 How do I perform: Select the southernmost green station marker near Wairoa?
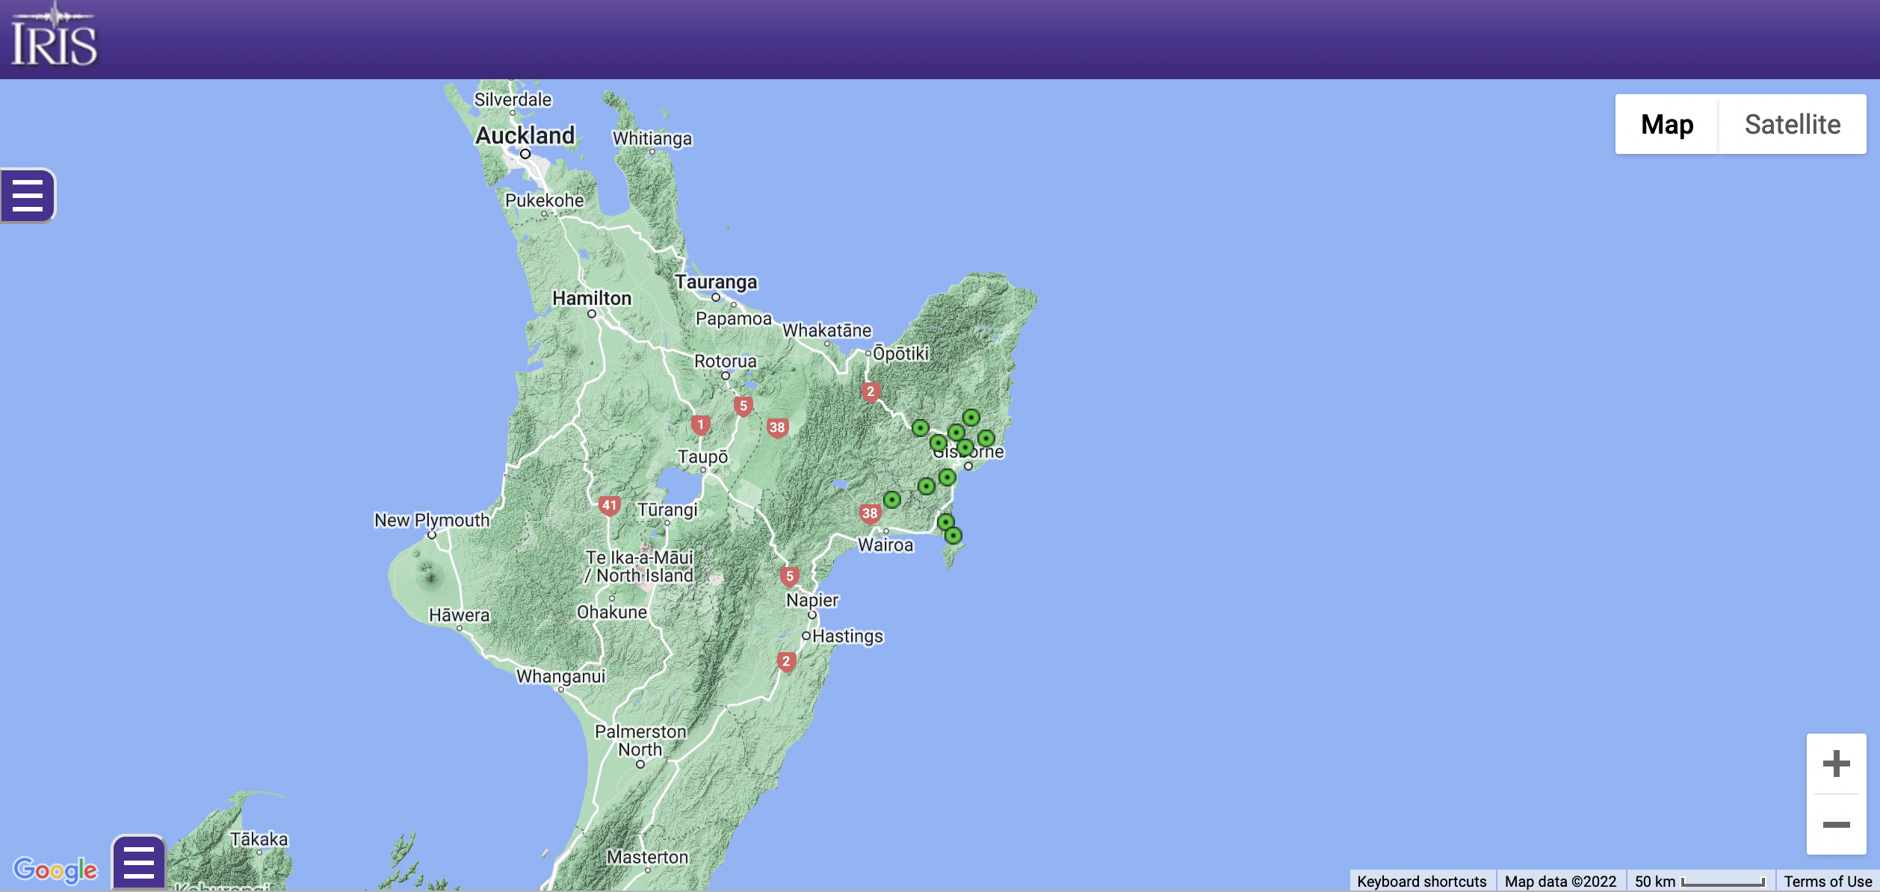tap(953, 536)
